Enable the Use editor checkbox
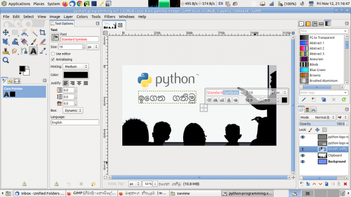Viewport: 351px width, 197px height. 53,54
